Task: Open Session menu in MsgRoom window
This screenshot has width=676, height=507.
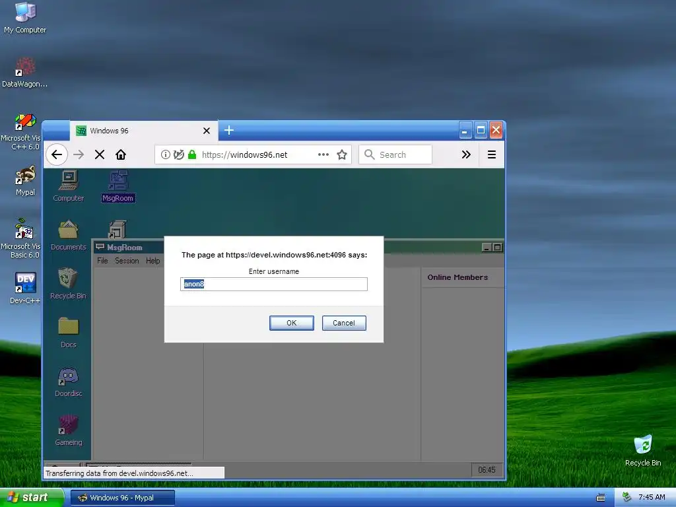Action: [127, 260]
